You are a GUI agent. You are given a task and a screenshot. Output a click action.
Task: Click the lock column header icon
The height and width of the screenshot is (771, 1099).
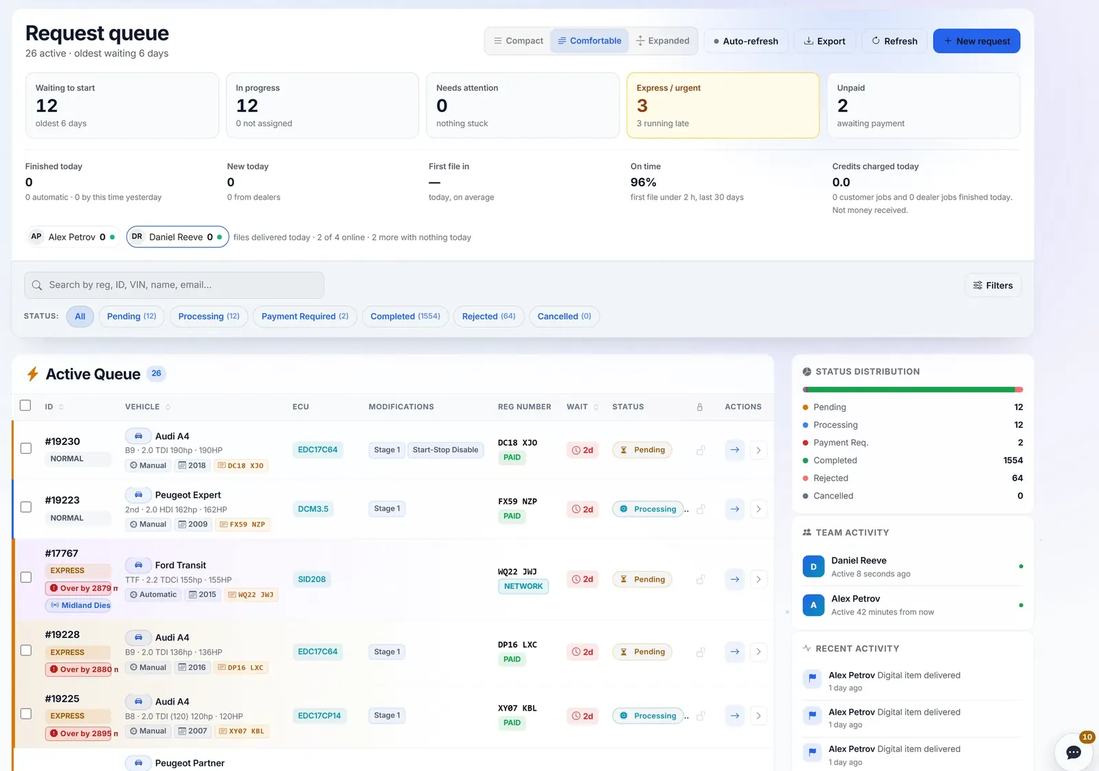700,407
